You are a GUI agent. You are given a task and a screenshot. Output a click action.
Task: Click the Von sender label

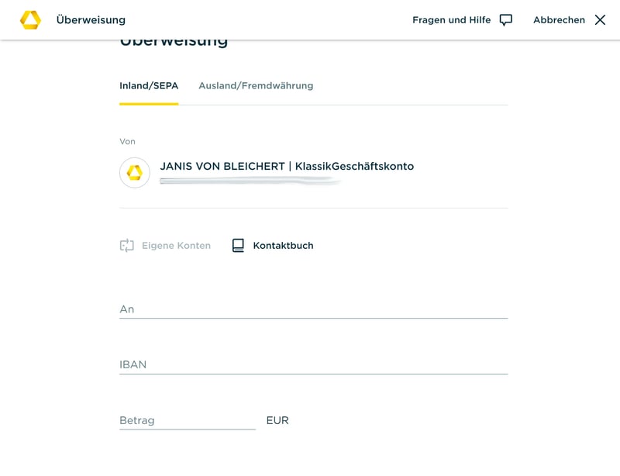point(127,142)
